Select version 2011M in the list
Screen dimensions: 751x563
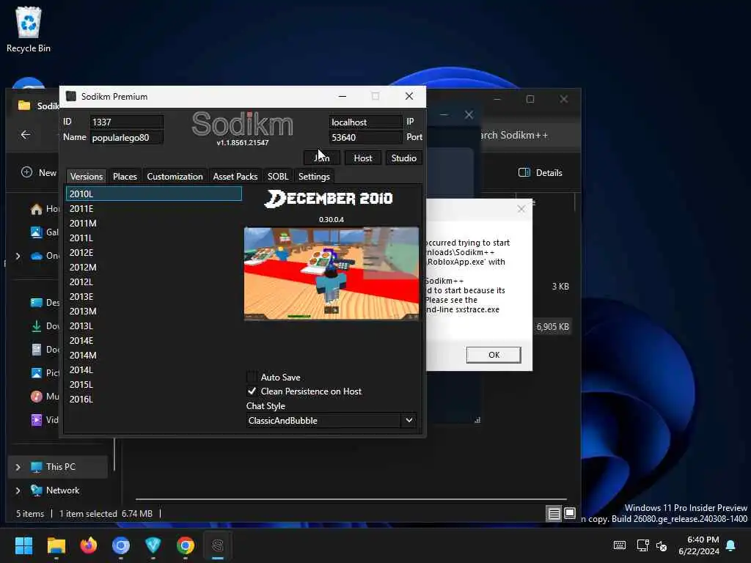pos(154,223)
